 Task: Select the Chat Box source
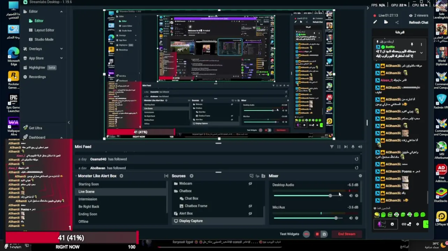(x=191, y=198)
